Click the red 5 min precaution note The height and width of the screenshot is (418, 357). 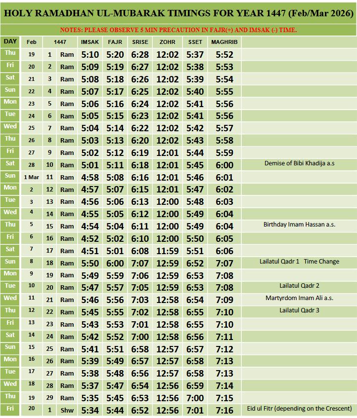(x=178, y=30)
